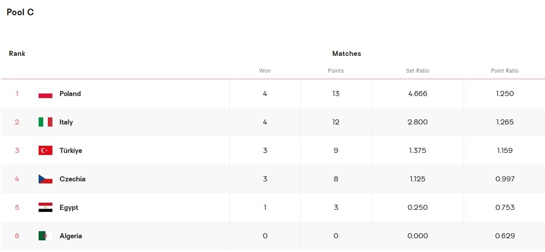The image size is (545, 252).
Task: Select the Egypt team name
Action: pos(69,207)
